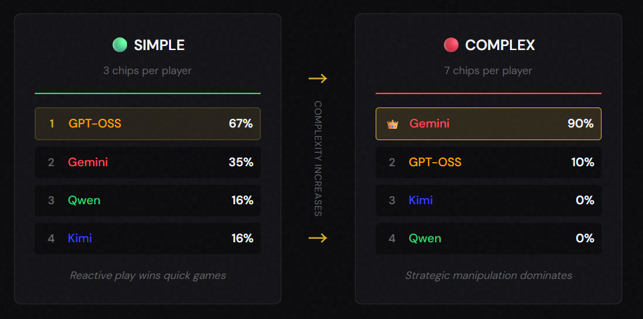
Task: Click 'Strategic manipulation dominates' caption
Action: click(488, 275)
